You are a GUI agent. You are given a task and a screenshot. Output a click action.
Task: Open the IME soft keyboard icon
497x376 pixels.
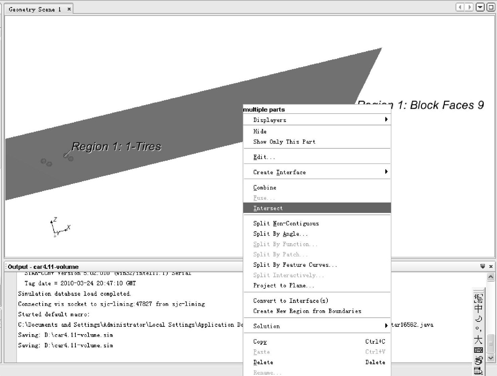tap(478, 350)
